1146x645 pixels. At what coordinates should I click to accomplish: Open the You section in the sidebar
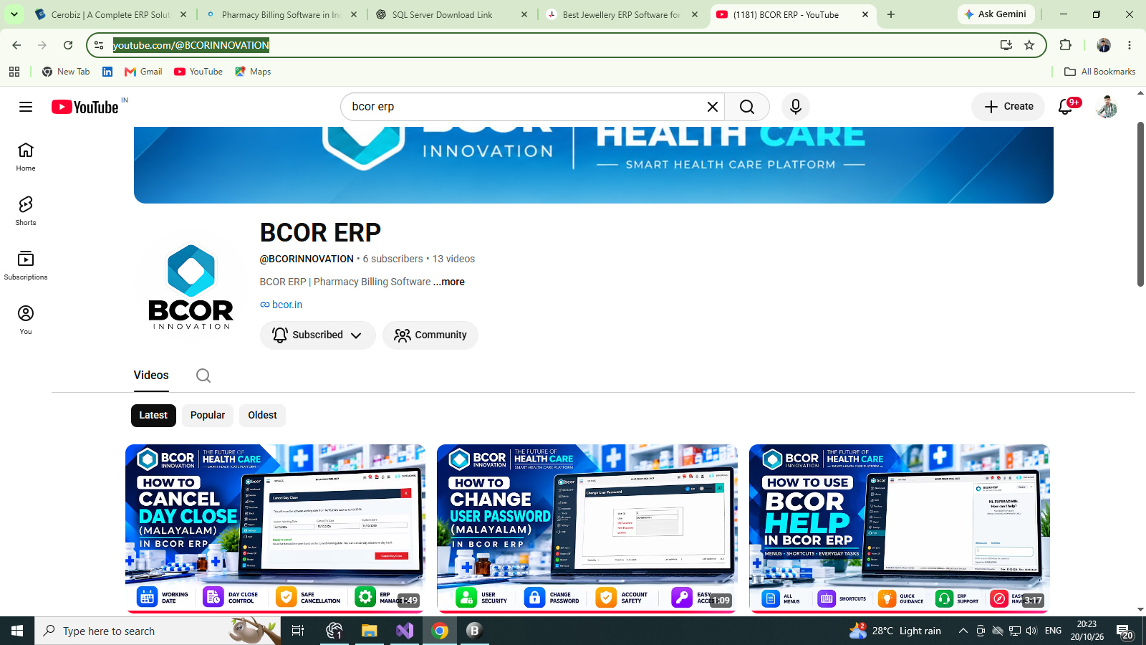coord(26,320)
